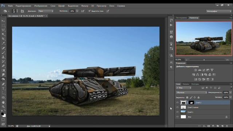Select the Hand tool

(3, 102)
